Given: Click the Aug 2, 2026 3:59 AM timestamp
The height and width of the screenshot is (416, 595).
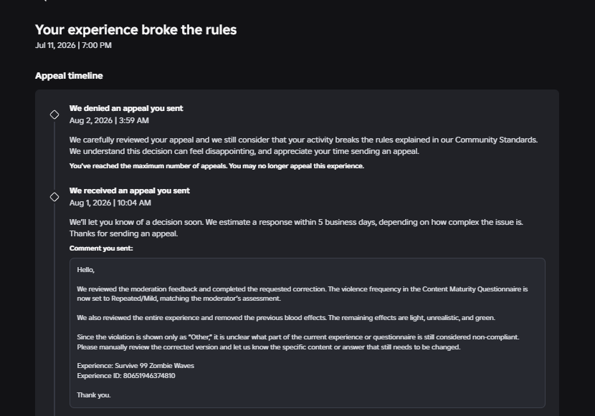Looking at the screenshot, I should click(x=109, y=120).
